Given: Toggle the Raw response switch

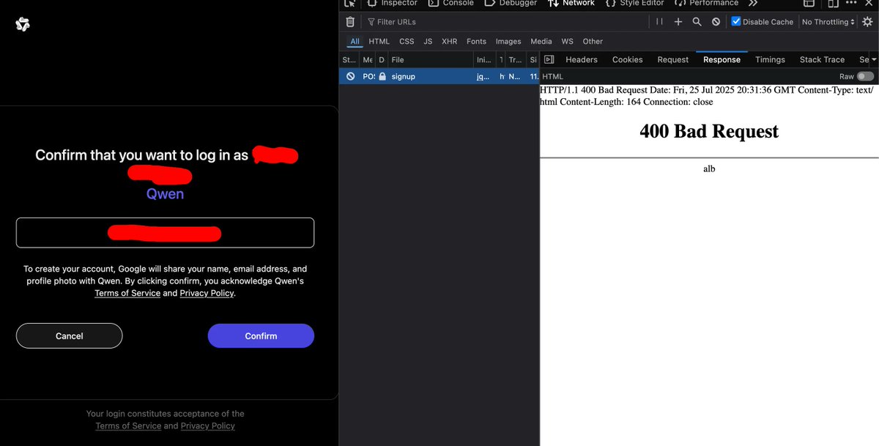Looking at the screenshot, I should (x=865, y=76).
